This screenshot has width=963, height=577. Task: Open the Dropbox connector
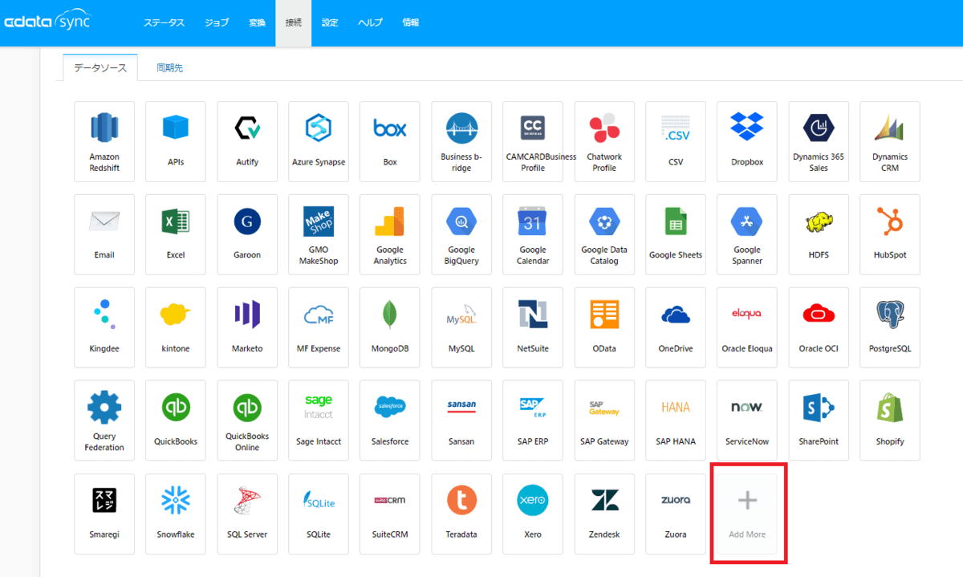[x=747, y=141]
